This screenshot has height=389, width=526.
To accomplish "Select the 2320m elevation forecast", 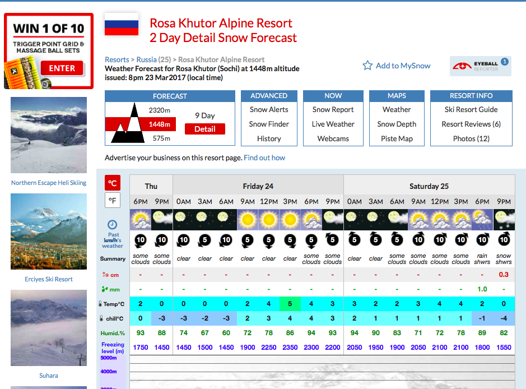I will [159, 110].
